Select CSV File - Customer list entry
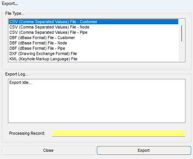Image resolution: width=193 pixels, height=159 pixels. tap(93, 22)
